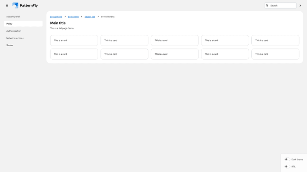Open System panel in sidebar

pyautogui.click(x=23, y=16)
